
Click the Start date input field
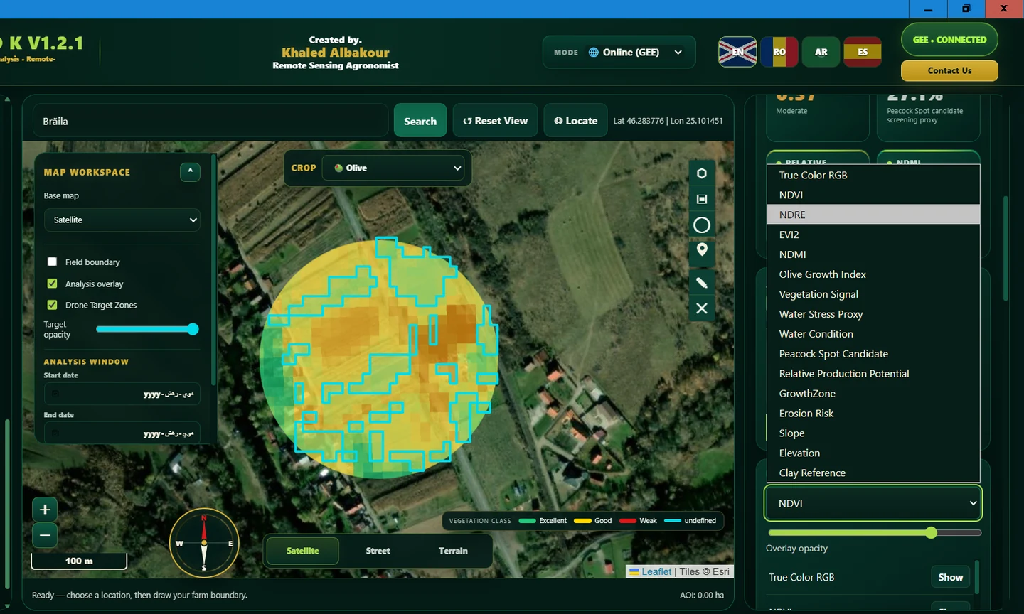[x=122, y=394]
